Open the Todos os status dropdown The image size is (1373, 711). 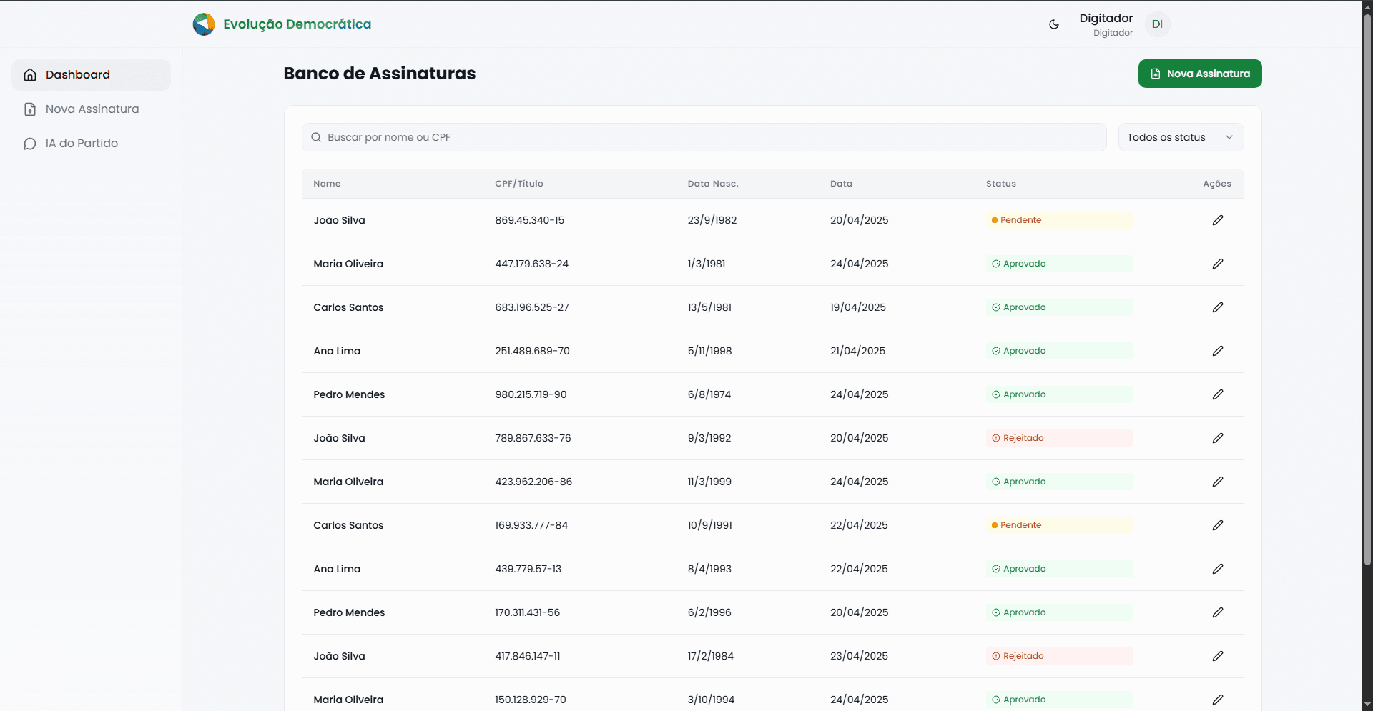pos(1180,137)
